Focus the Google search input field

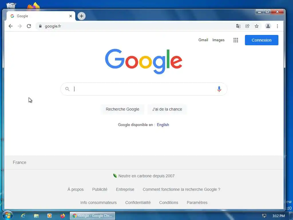(144, 89)
